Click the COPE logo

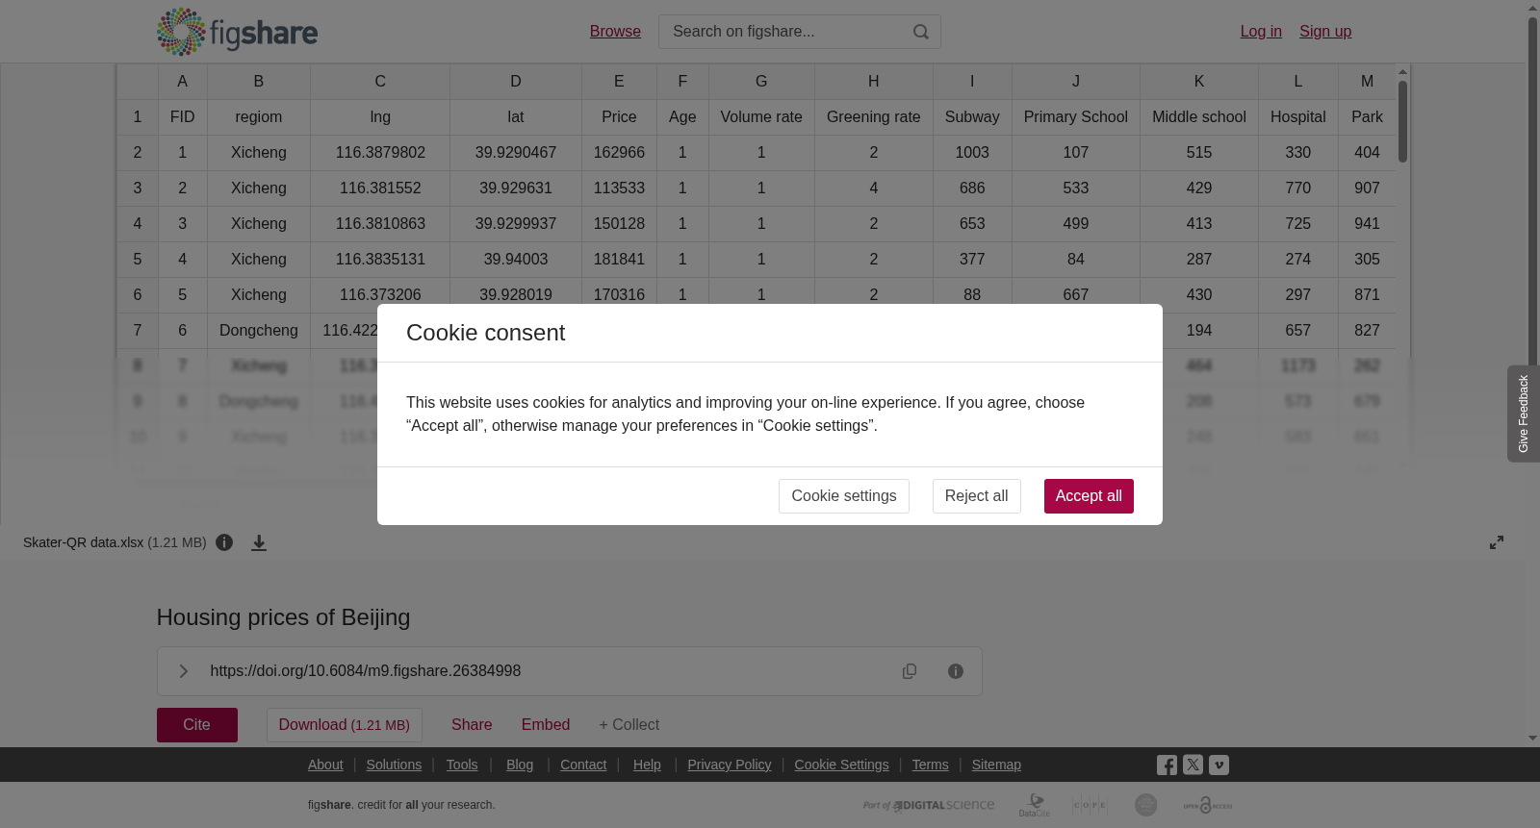pyautogui.click(x=1090, y=805)
